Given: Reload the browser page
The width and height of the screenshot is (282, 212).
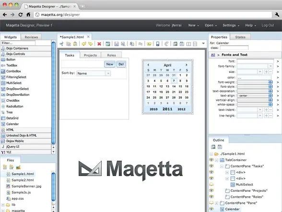Looking at the screenshot, I should 21,14.
